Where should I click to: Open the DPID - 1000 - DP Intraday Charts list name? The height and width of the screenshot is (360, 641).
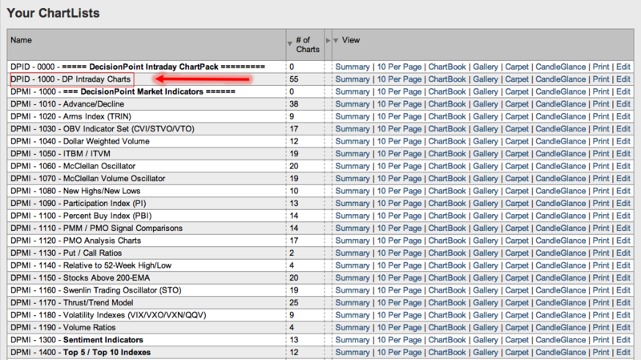(x=71, y=79)
